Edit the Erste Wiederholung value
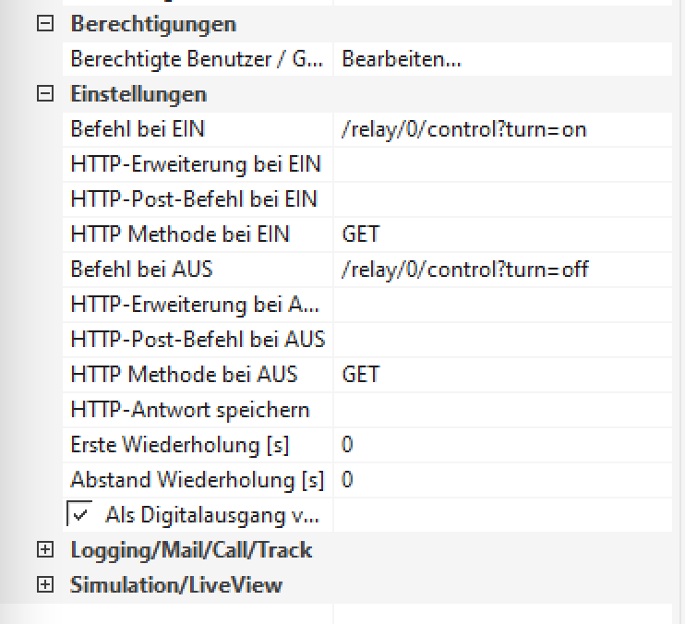Image resolution: width=685 pixels, height=624 pixels. pos(501,445)
